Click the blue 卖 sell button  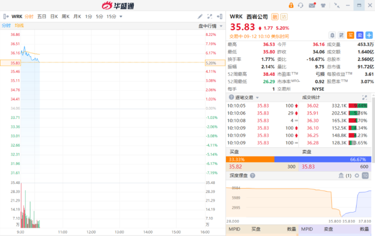pyautogui.click(x=359, y=35)
